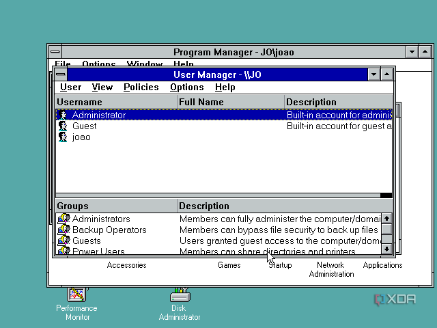Click the Program Manager title bar
Viewport: 437px width, 328px height.
click(x=234, y=52)
